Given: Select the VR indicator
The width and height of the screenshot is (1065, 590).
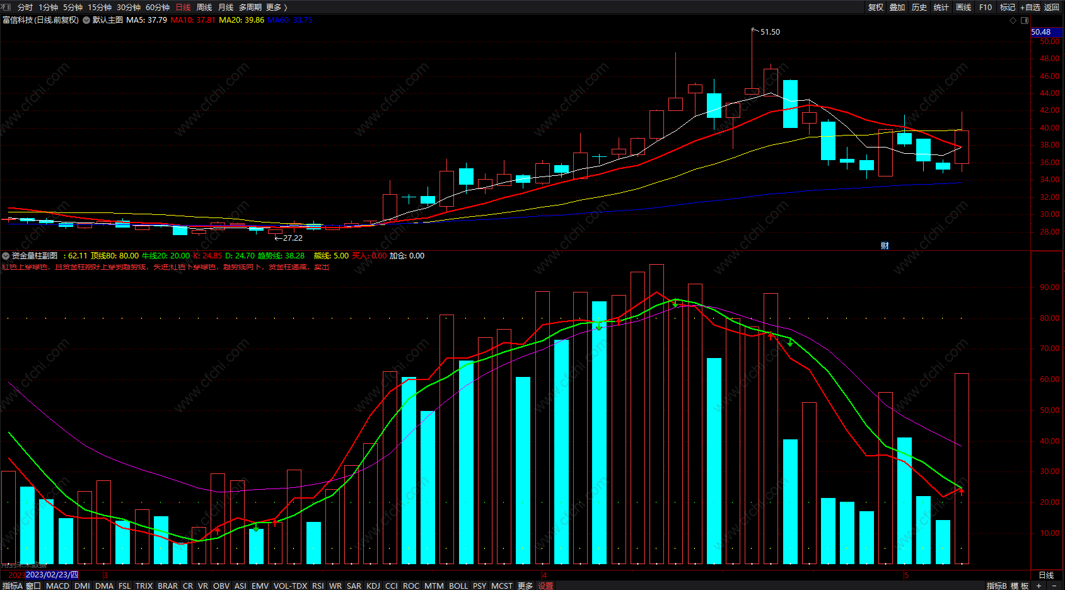Looking at the screenshot, I should pos(203,586).
